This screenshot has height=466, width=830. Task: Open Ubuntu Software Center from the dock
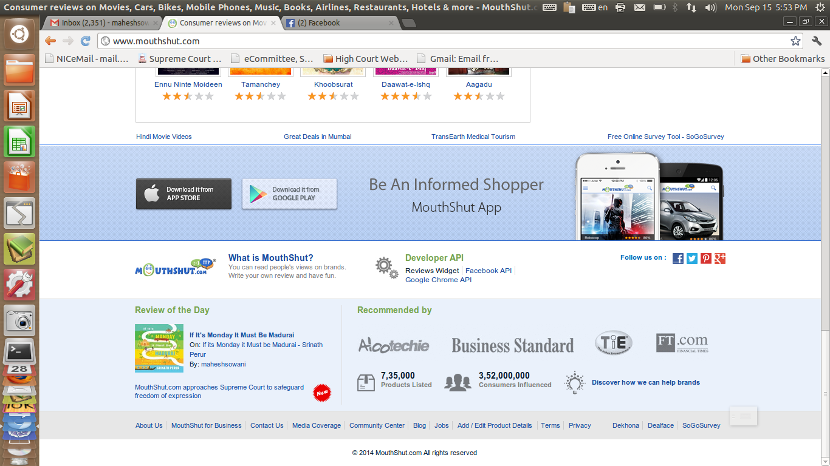(19, 177)
